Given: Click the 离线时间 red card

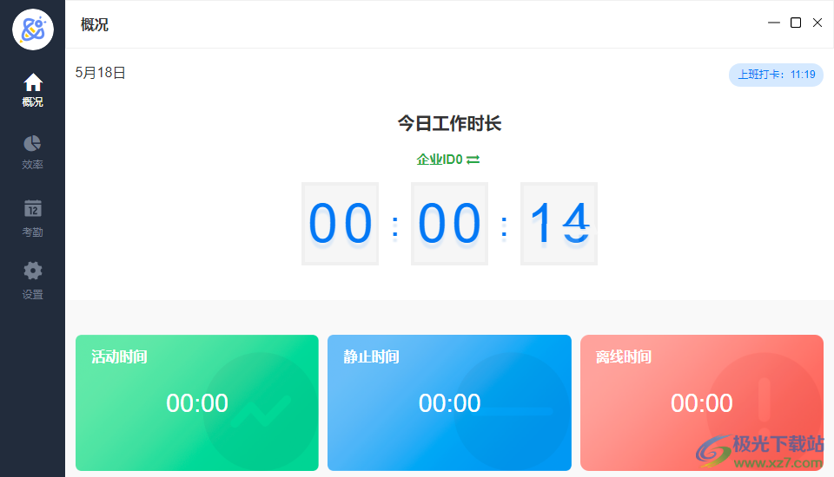Looking at the screenshot, I should (x=702, y=402).
